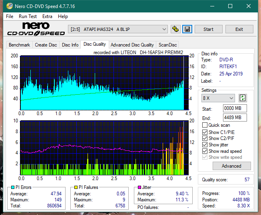Open the Run Test menu
The width and height of the screenshot is (261, 215).
pyautogui.click(x=28, y=16)
